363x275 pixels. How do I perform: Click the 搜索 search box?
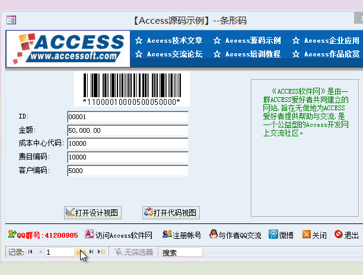181,252
